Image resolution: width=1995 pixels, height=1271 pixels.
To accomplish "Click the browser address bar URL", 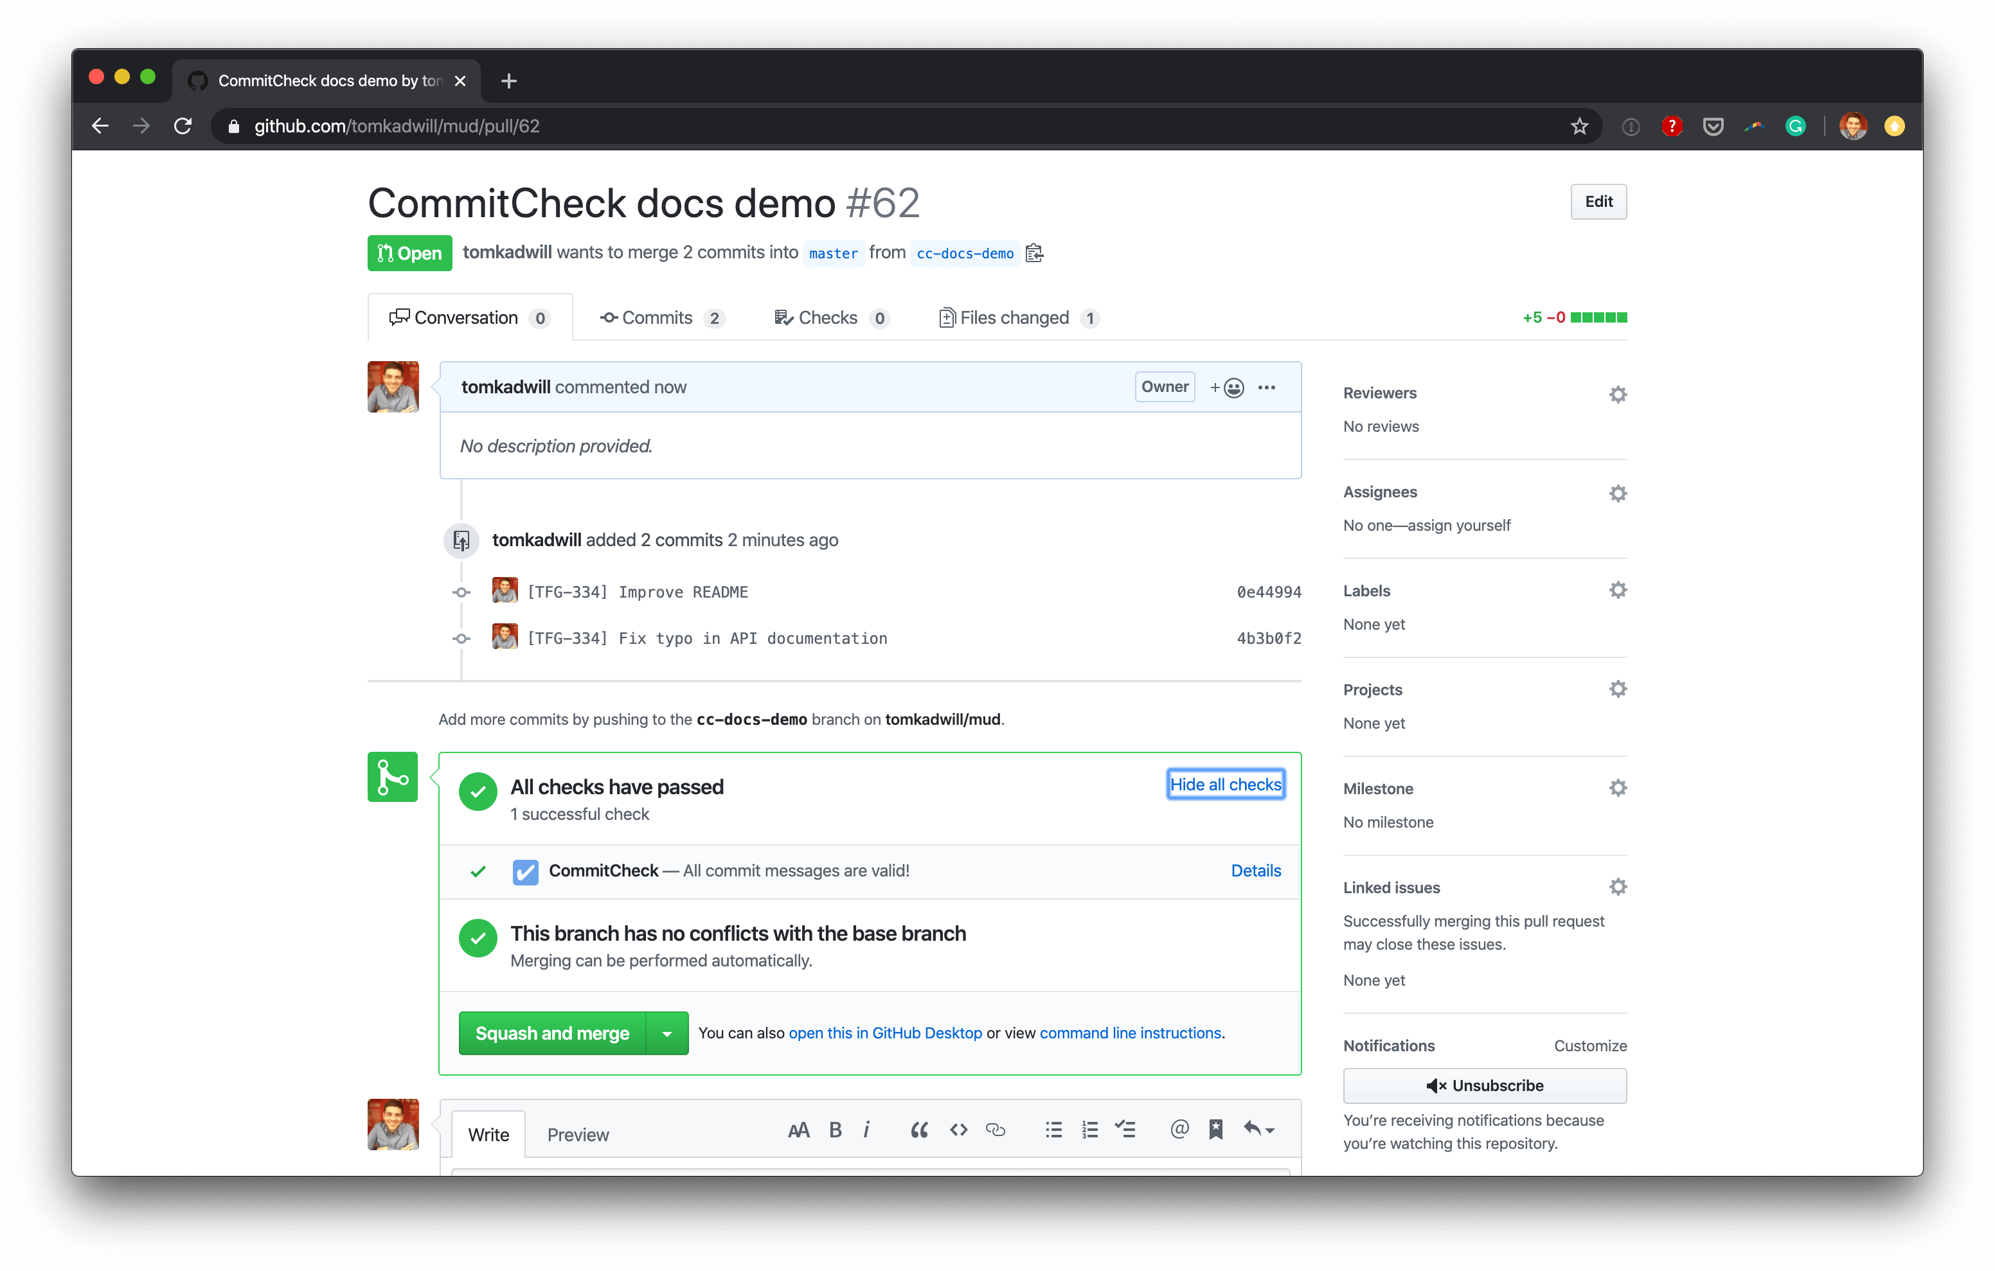I will coord(397,126).
